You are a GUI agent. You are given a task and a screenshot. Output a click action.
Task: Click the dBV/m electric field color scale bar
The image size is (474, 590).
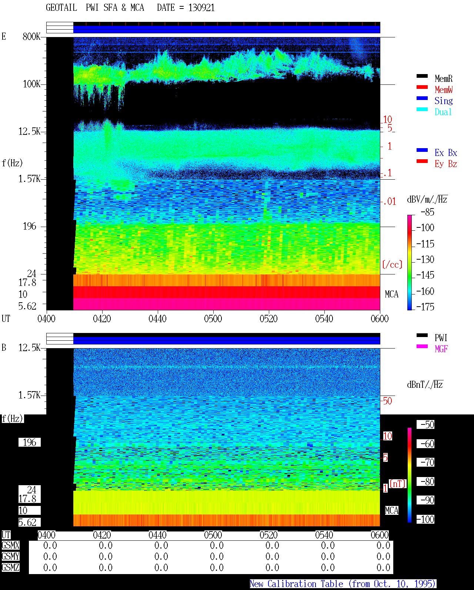410,262
